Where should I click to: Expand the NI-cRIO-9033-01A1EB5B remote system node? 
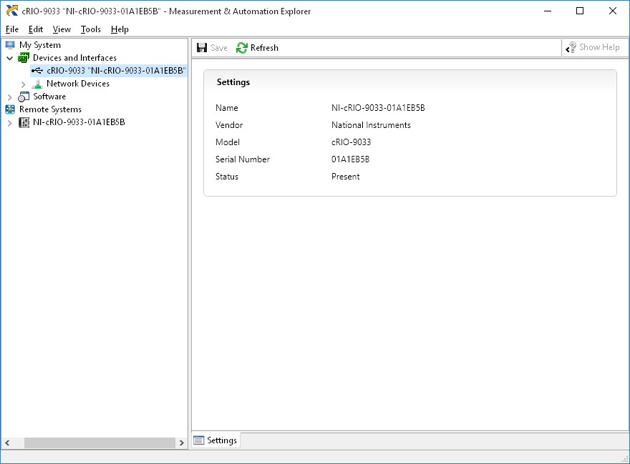[9, 122]
